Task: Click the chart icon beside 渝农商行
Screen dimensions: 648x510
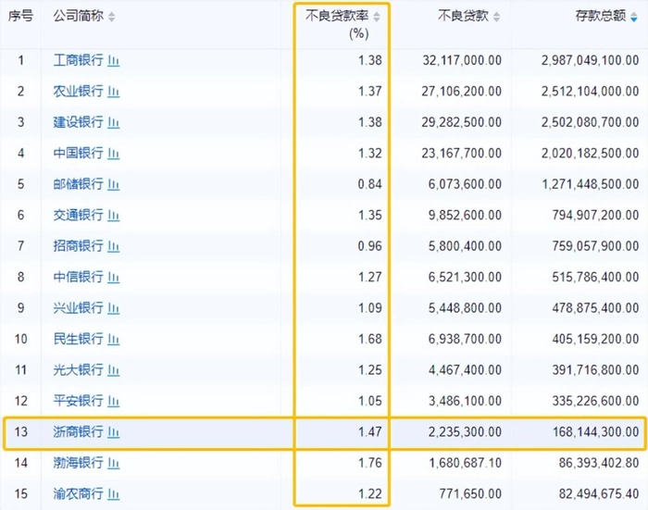Action: point(115,494)
